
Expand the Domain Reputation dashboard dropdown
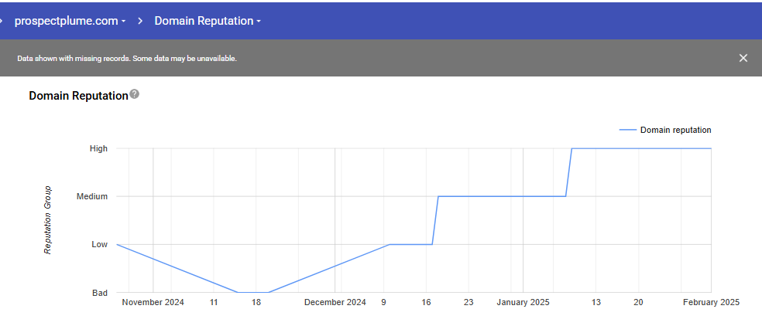pos(208,21)
